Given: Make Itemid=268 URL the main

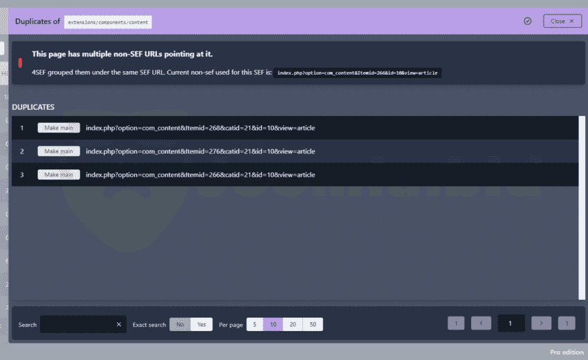Looking at the screenshot, I should pos(59,128).
